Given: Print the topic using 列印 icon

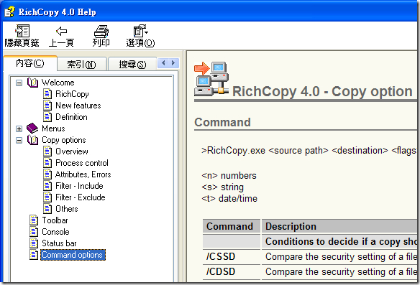Looking at the screenshot, I should pos(101,32).
